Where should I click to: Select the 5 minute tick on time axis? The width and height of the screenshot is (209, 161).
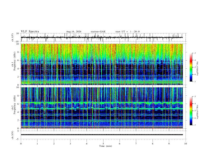(103, 144)
